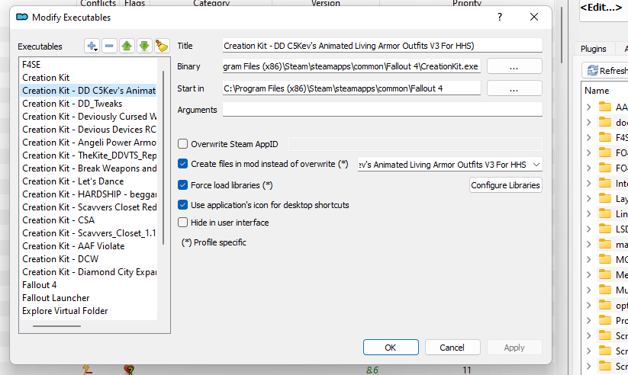Switch to the Plugins tab
The width and height of the screenshot is (628, 375).
(593, 49)
